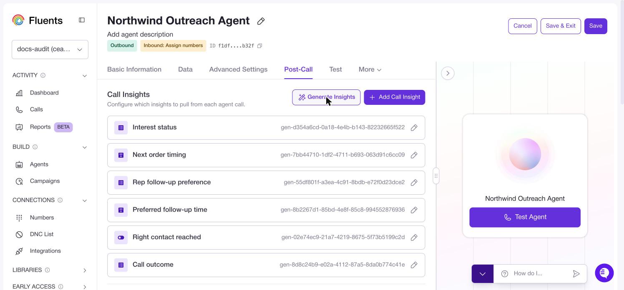
Task: Edit the Call outcome insight
Action: pyautogui.click(x=414, y=265)
